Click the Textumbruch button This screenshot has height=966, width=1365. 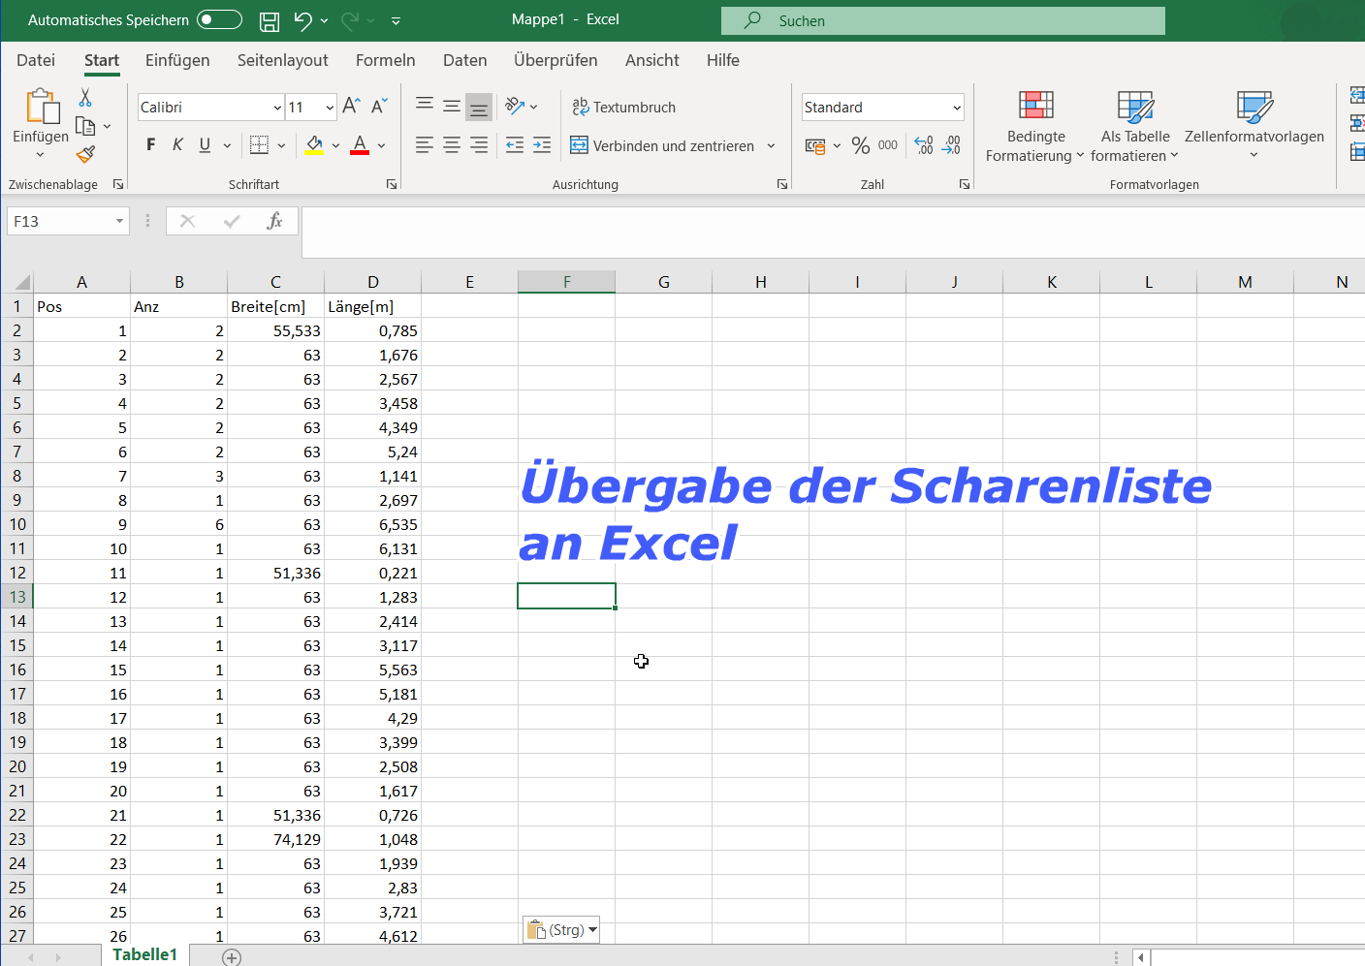pos(623,108)
